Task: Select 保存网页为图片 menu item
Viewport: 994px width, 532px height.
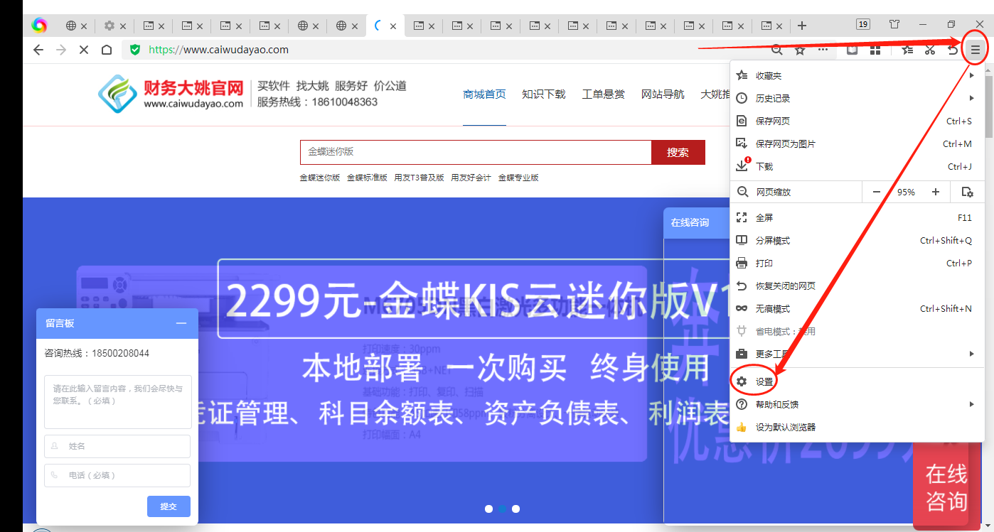Action: pyautogui.click(x=856, y=143)
